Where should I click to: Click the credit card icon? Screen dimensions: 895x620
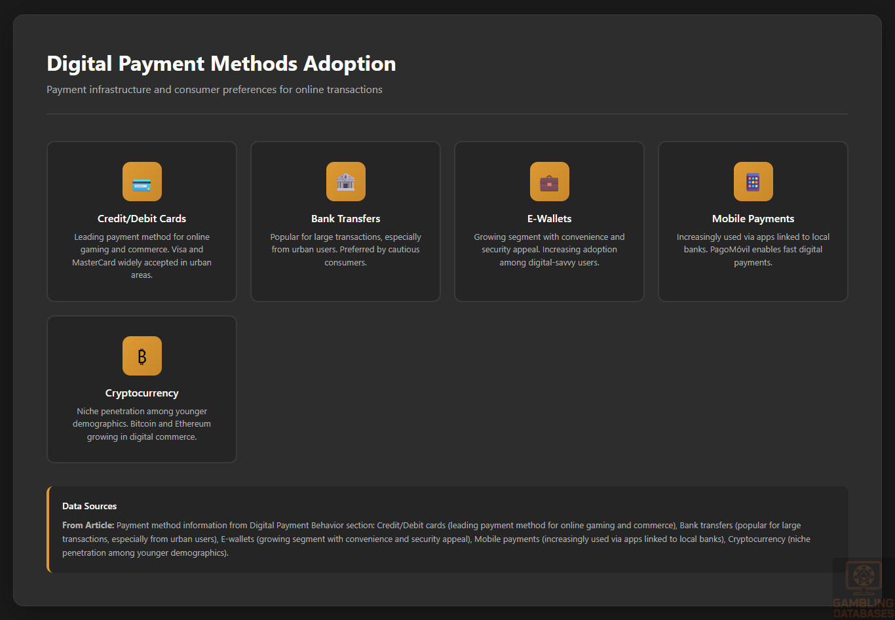coord(142,182)
